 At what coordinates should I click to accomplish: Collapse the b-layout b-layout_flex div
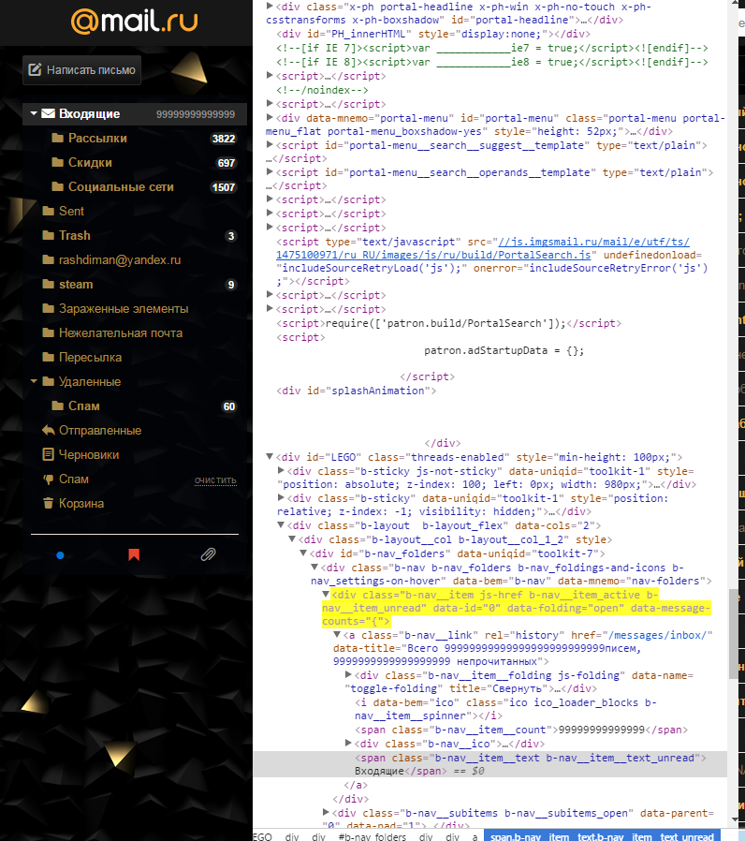click(x=281, y=525)
